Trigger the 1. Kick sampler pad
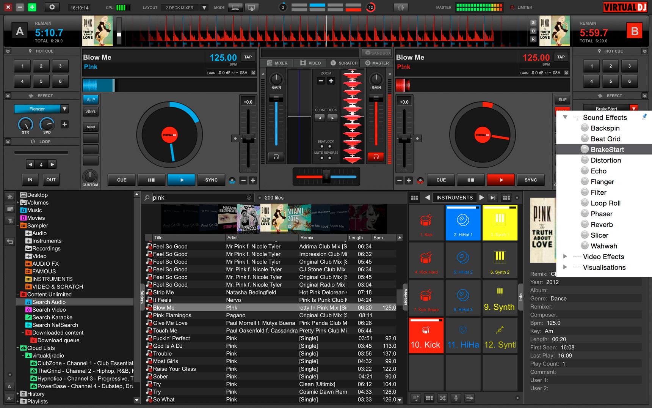652x408 pixels. click(426, 222)
